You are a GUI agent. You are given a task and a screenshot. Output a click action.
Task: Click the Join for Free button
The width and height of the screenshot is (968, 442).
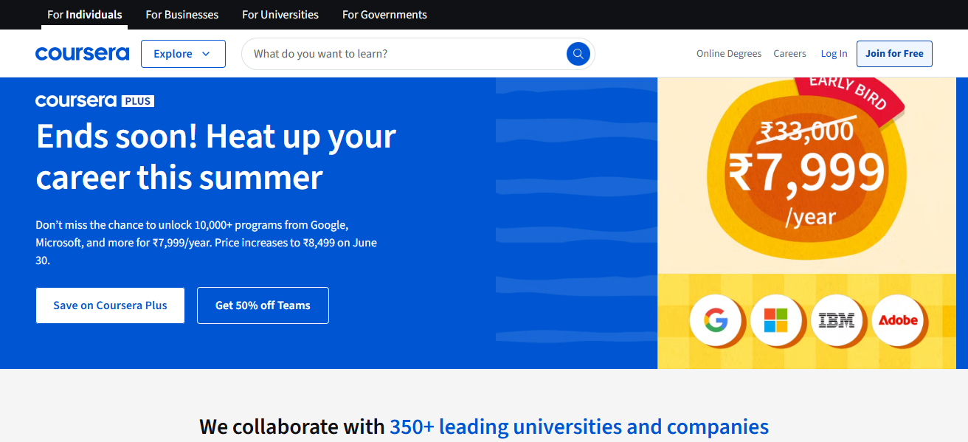pos(894,54)
